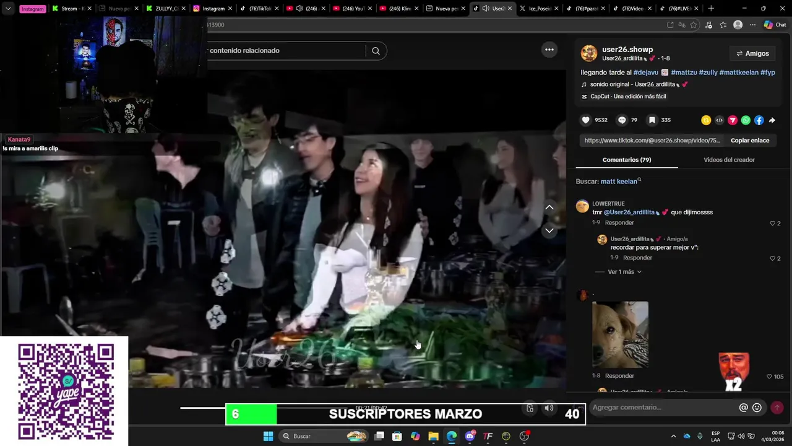Image resolution: width=792 pixels, height=446 pixels.
Task: Open the Windows Start menu
Action: point(268,436)
